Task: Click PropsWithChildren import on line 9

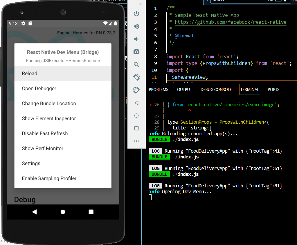Action: [x=226, y=63]
